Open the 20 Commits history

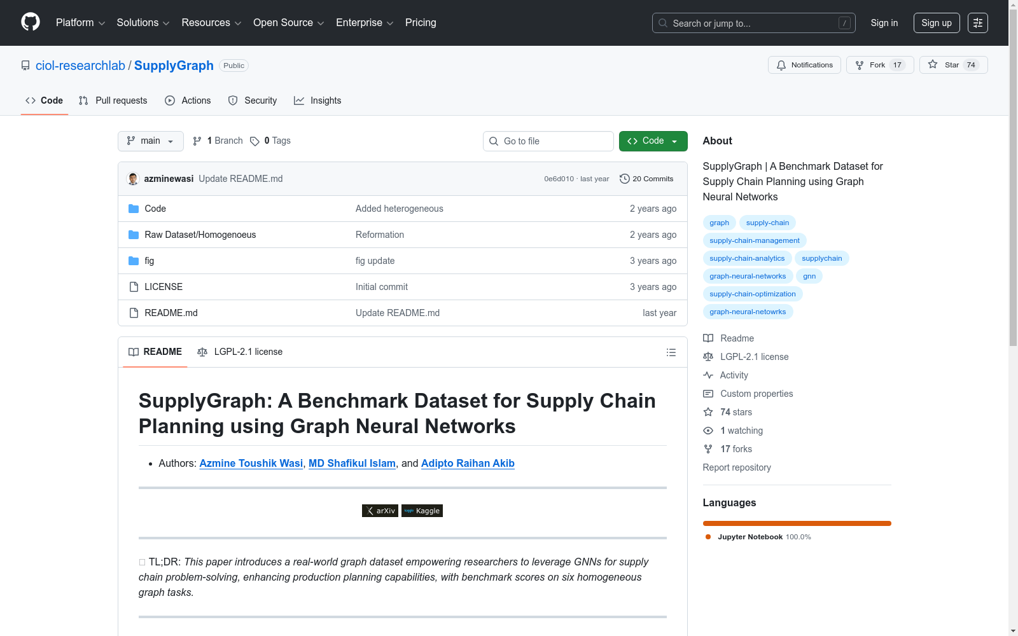click(x=646, y=179)
